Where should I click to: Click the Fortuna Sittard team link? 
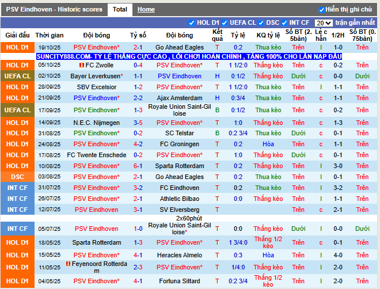[180, 281]
